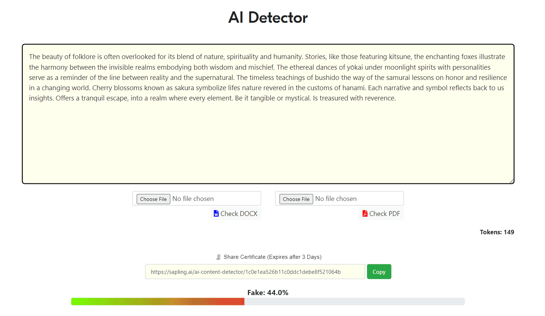Screen dimensions: 545x316
Task: Click the AI Detector heading
Action: pos(268,18)
